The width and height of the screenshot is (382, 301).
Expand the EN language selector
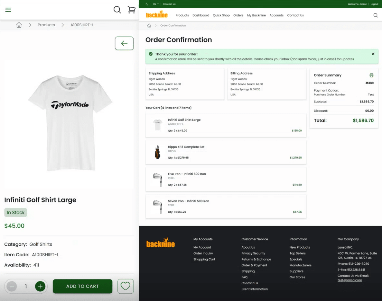(155, 4)
